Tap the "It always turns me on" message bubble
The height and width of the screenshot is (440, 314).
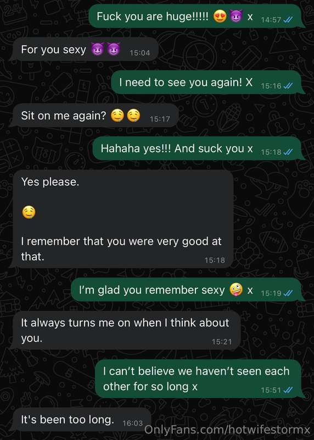point(125,331)
